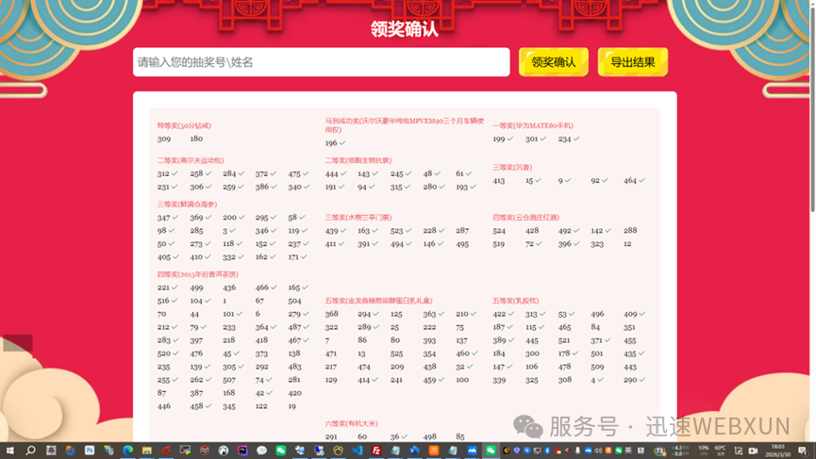816x459 pixels.
Task: Select lottery number 291
Action: pyautogui.click(x=331, y=436)
